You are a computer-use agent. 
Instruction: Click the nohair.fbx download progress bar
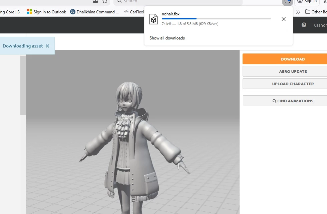point(216,19)
